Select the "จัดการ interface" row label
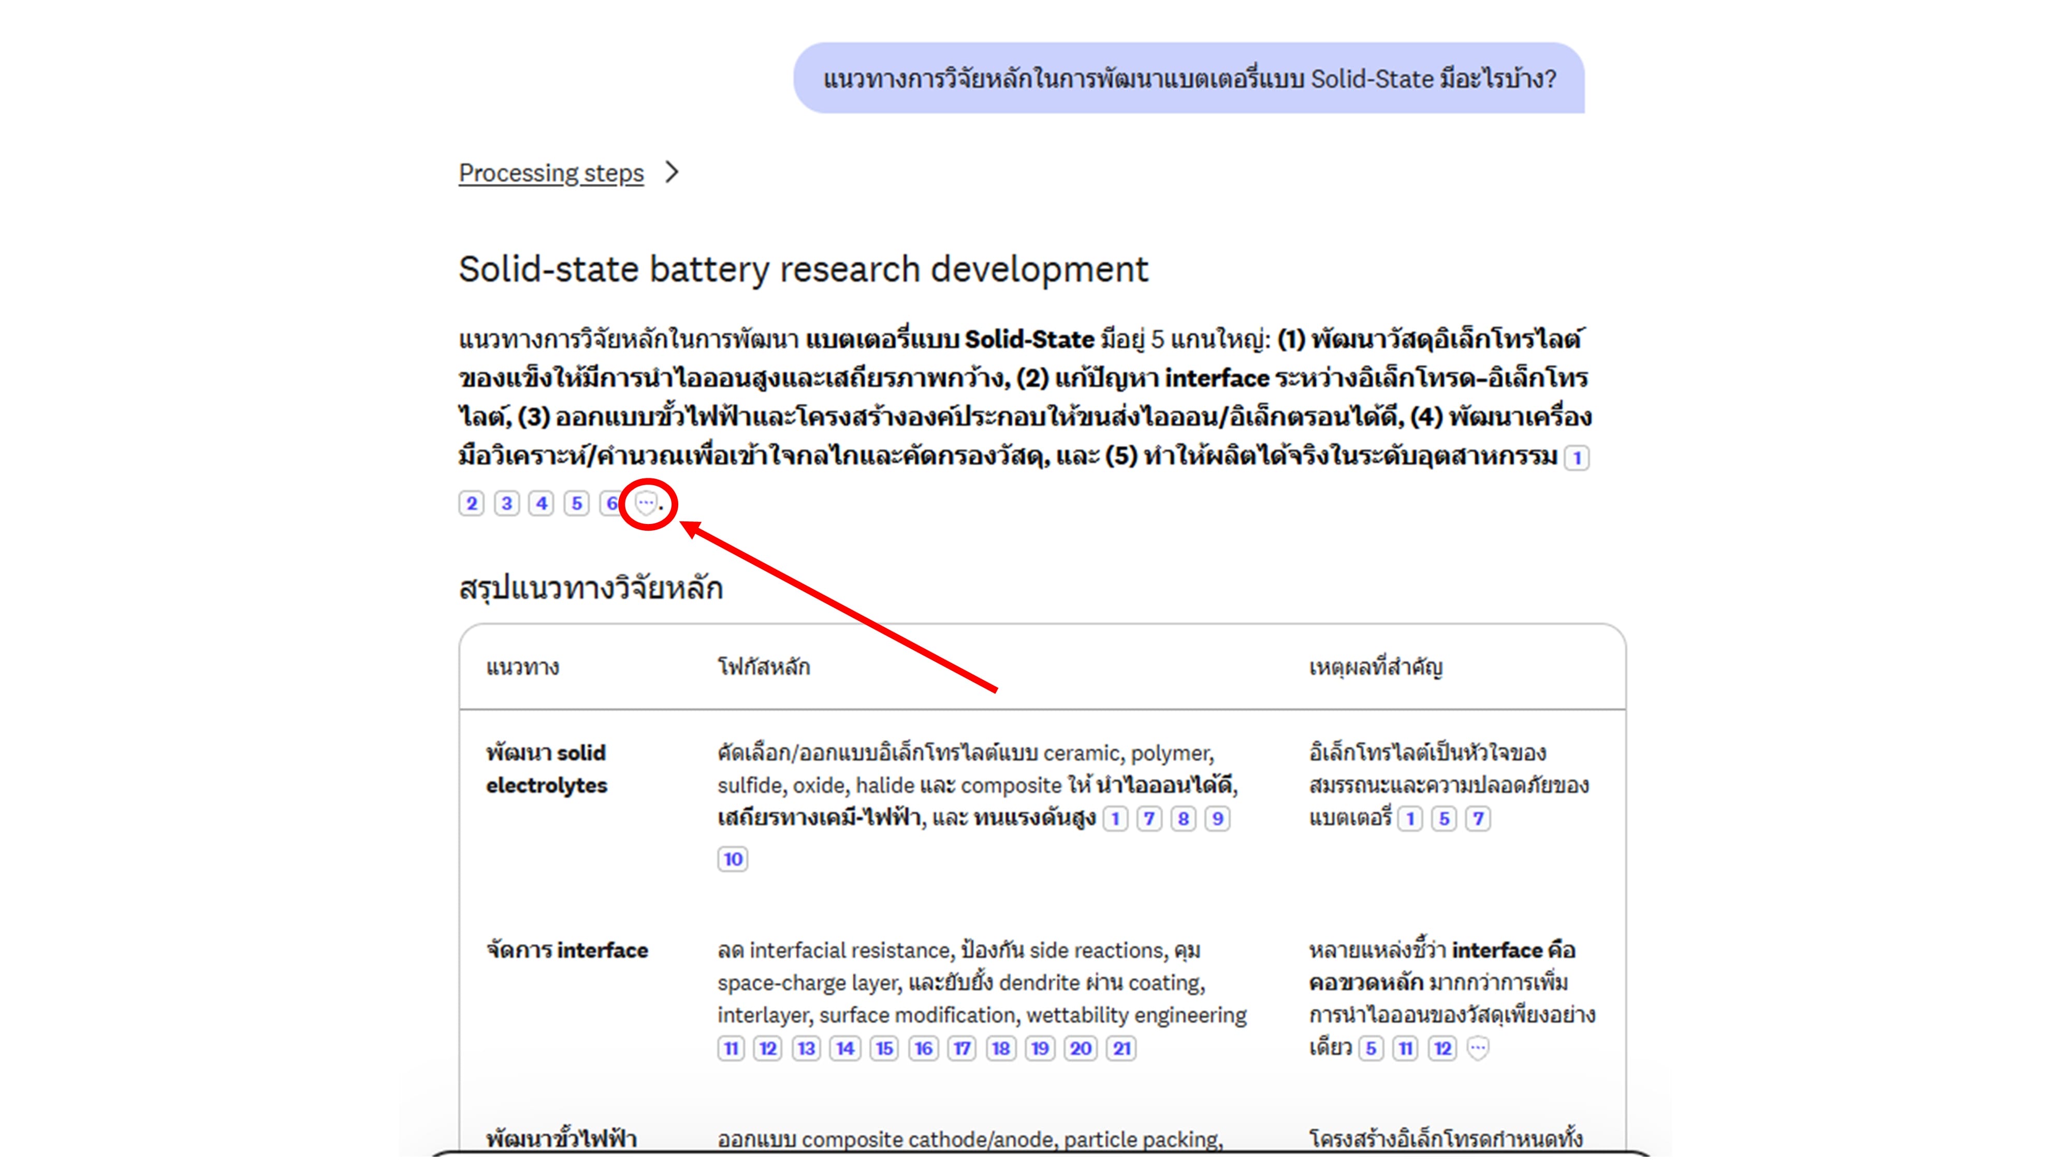This screenshot has height=1165, width=2071. pyautogui.click(x=567, y=950)
